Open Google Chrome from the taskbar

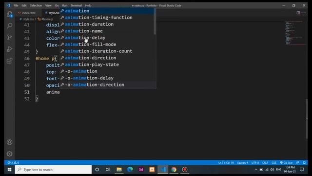click(x=174, y=170)
